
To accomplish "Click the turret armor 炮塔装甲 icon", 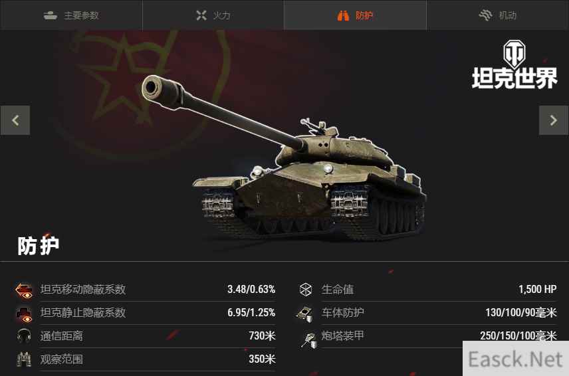I will point(309,341).
